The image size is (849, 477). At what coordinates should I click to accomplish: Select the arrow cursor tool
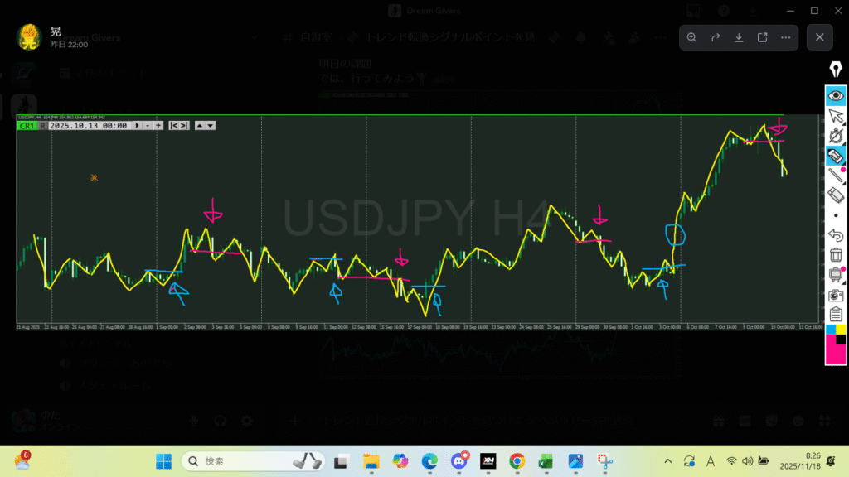coord(836,115)
